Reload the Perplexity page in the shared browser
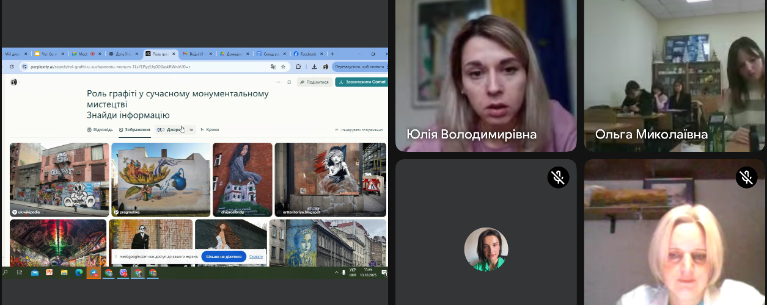The image size is (767, 305). click(x=12, y=66)
